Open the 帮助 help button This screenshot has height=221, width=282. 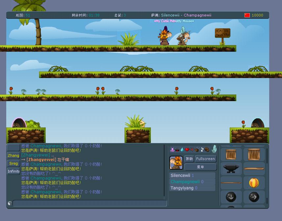(189, 159)
